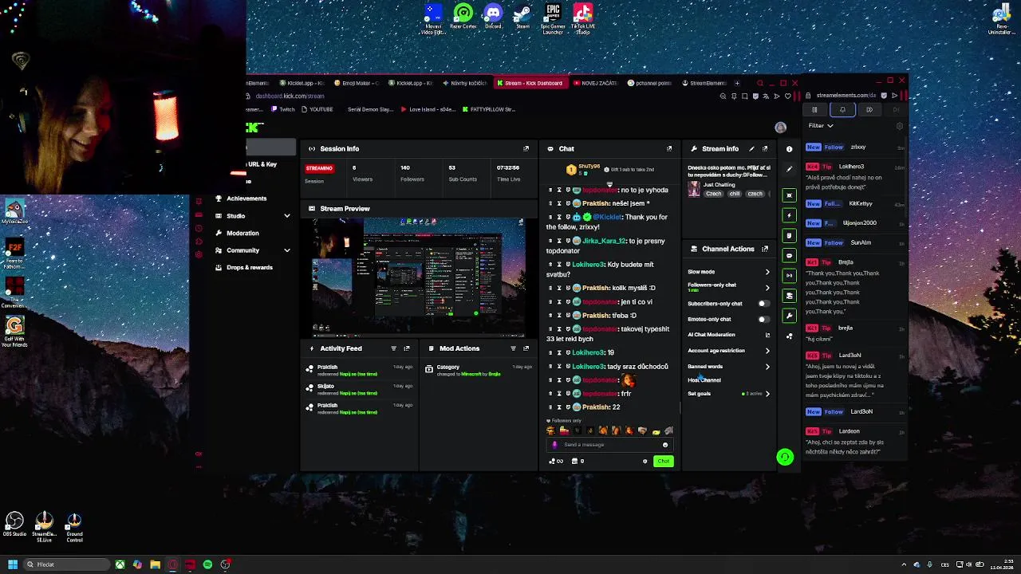Pop out the Stream Info panel
Screen dimensions: 1021x574
click(765, 148)
